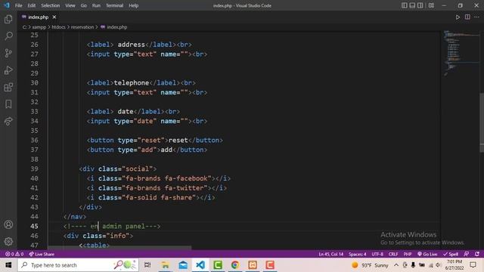
Task: Run the file with the play icon
Action: pyautogui.click(x=458, y=17)
